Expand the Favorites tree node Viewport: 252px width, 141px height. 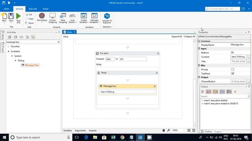[x=8, y=46]
